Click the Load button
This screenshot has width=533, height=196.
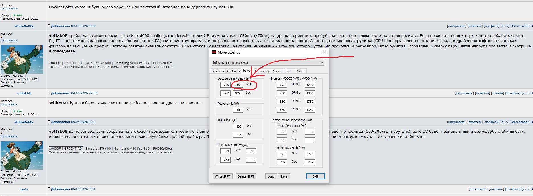coord(271,176)
